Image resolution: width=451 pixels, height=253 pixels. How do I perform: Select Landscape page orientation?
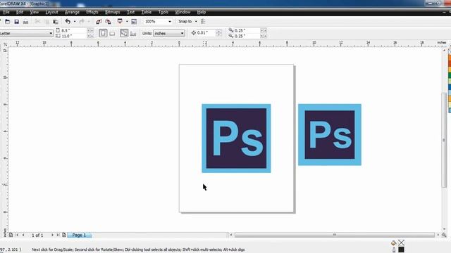(112, 34)
